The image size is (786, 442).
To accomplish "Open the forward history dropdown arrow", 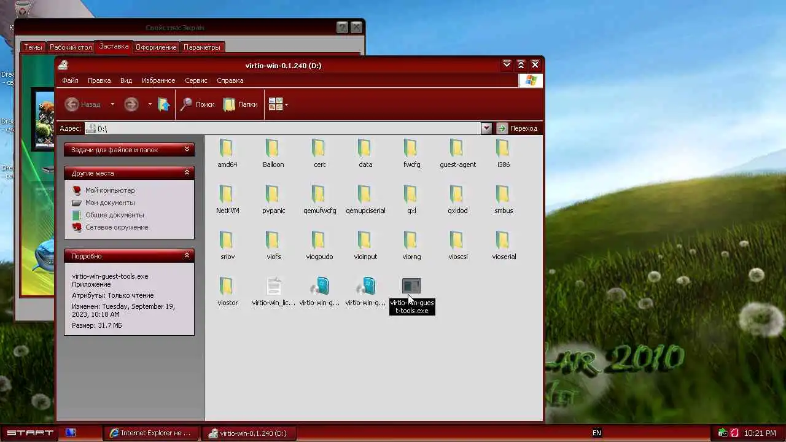I will [149, 104].
